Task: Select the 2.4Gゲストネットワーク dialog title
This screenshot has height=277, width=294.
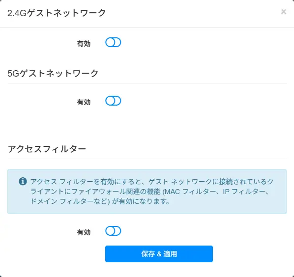Action: [x=57, y=13]
